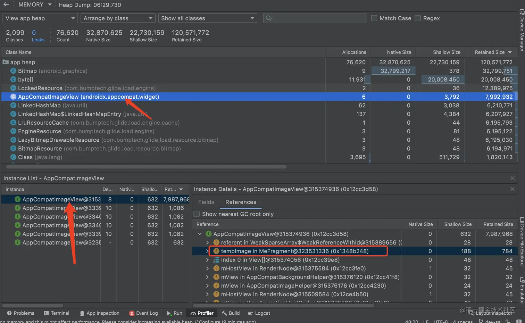Expand mHostView in RenderNode@315375584 reference
525x323 pixels.
[207, 268]
